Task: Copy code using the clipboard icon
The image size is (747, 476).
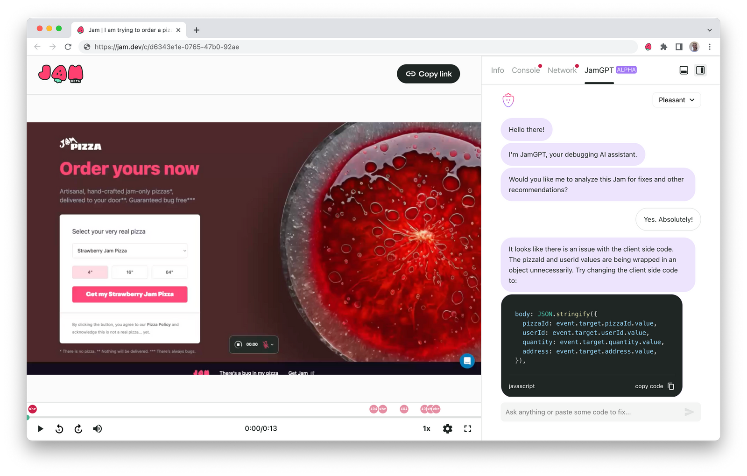Action: tap(671, 386)
